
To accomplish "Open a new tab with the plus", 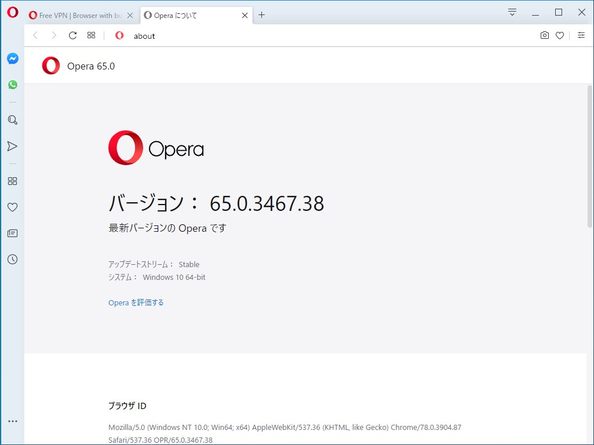I will (261, 15).
